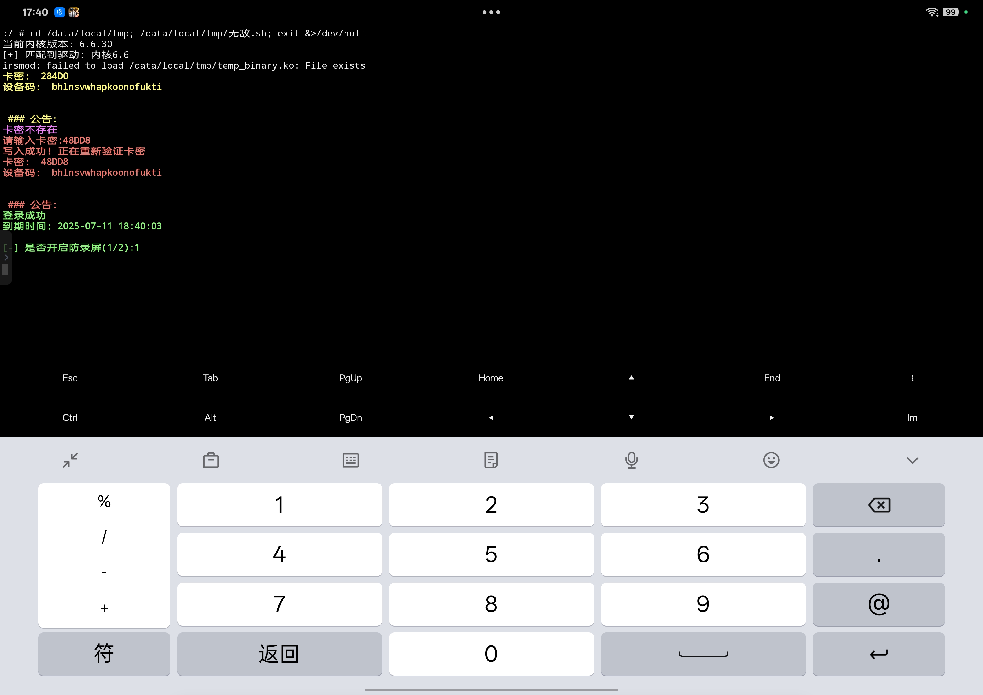Viewport: 983px width, 695px height.
Task: Tap the Tab extra key
Action: tap(210, 378)
